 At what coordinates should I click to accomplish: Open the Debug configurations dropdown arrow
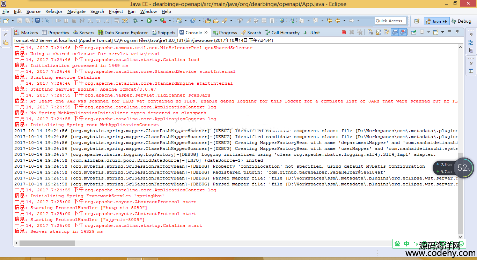click(142, 21)
